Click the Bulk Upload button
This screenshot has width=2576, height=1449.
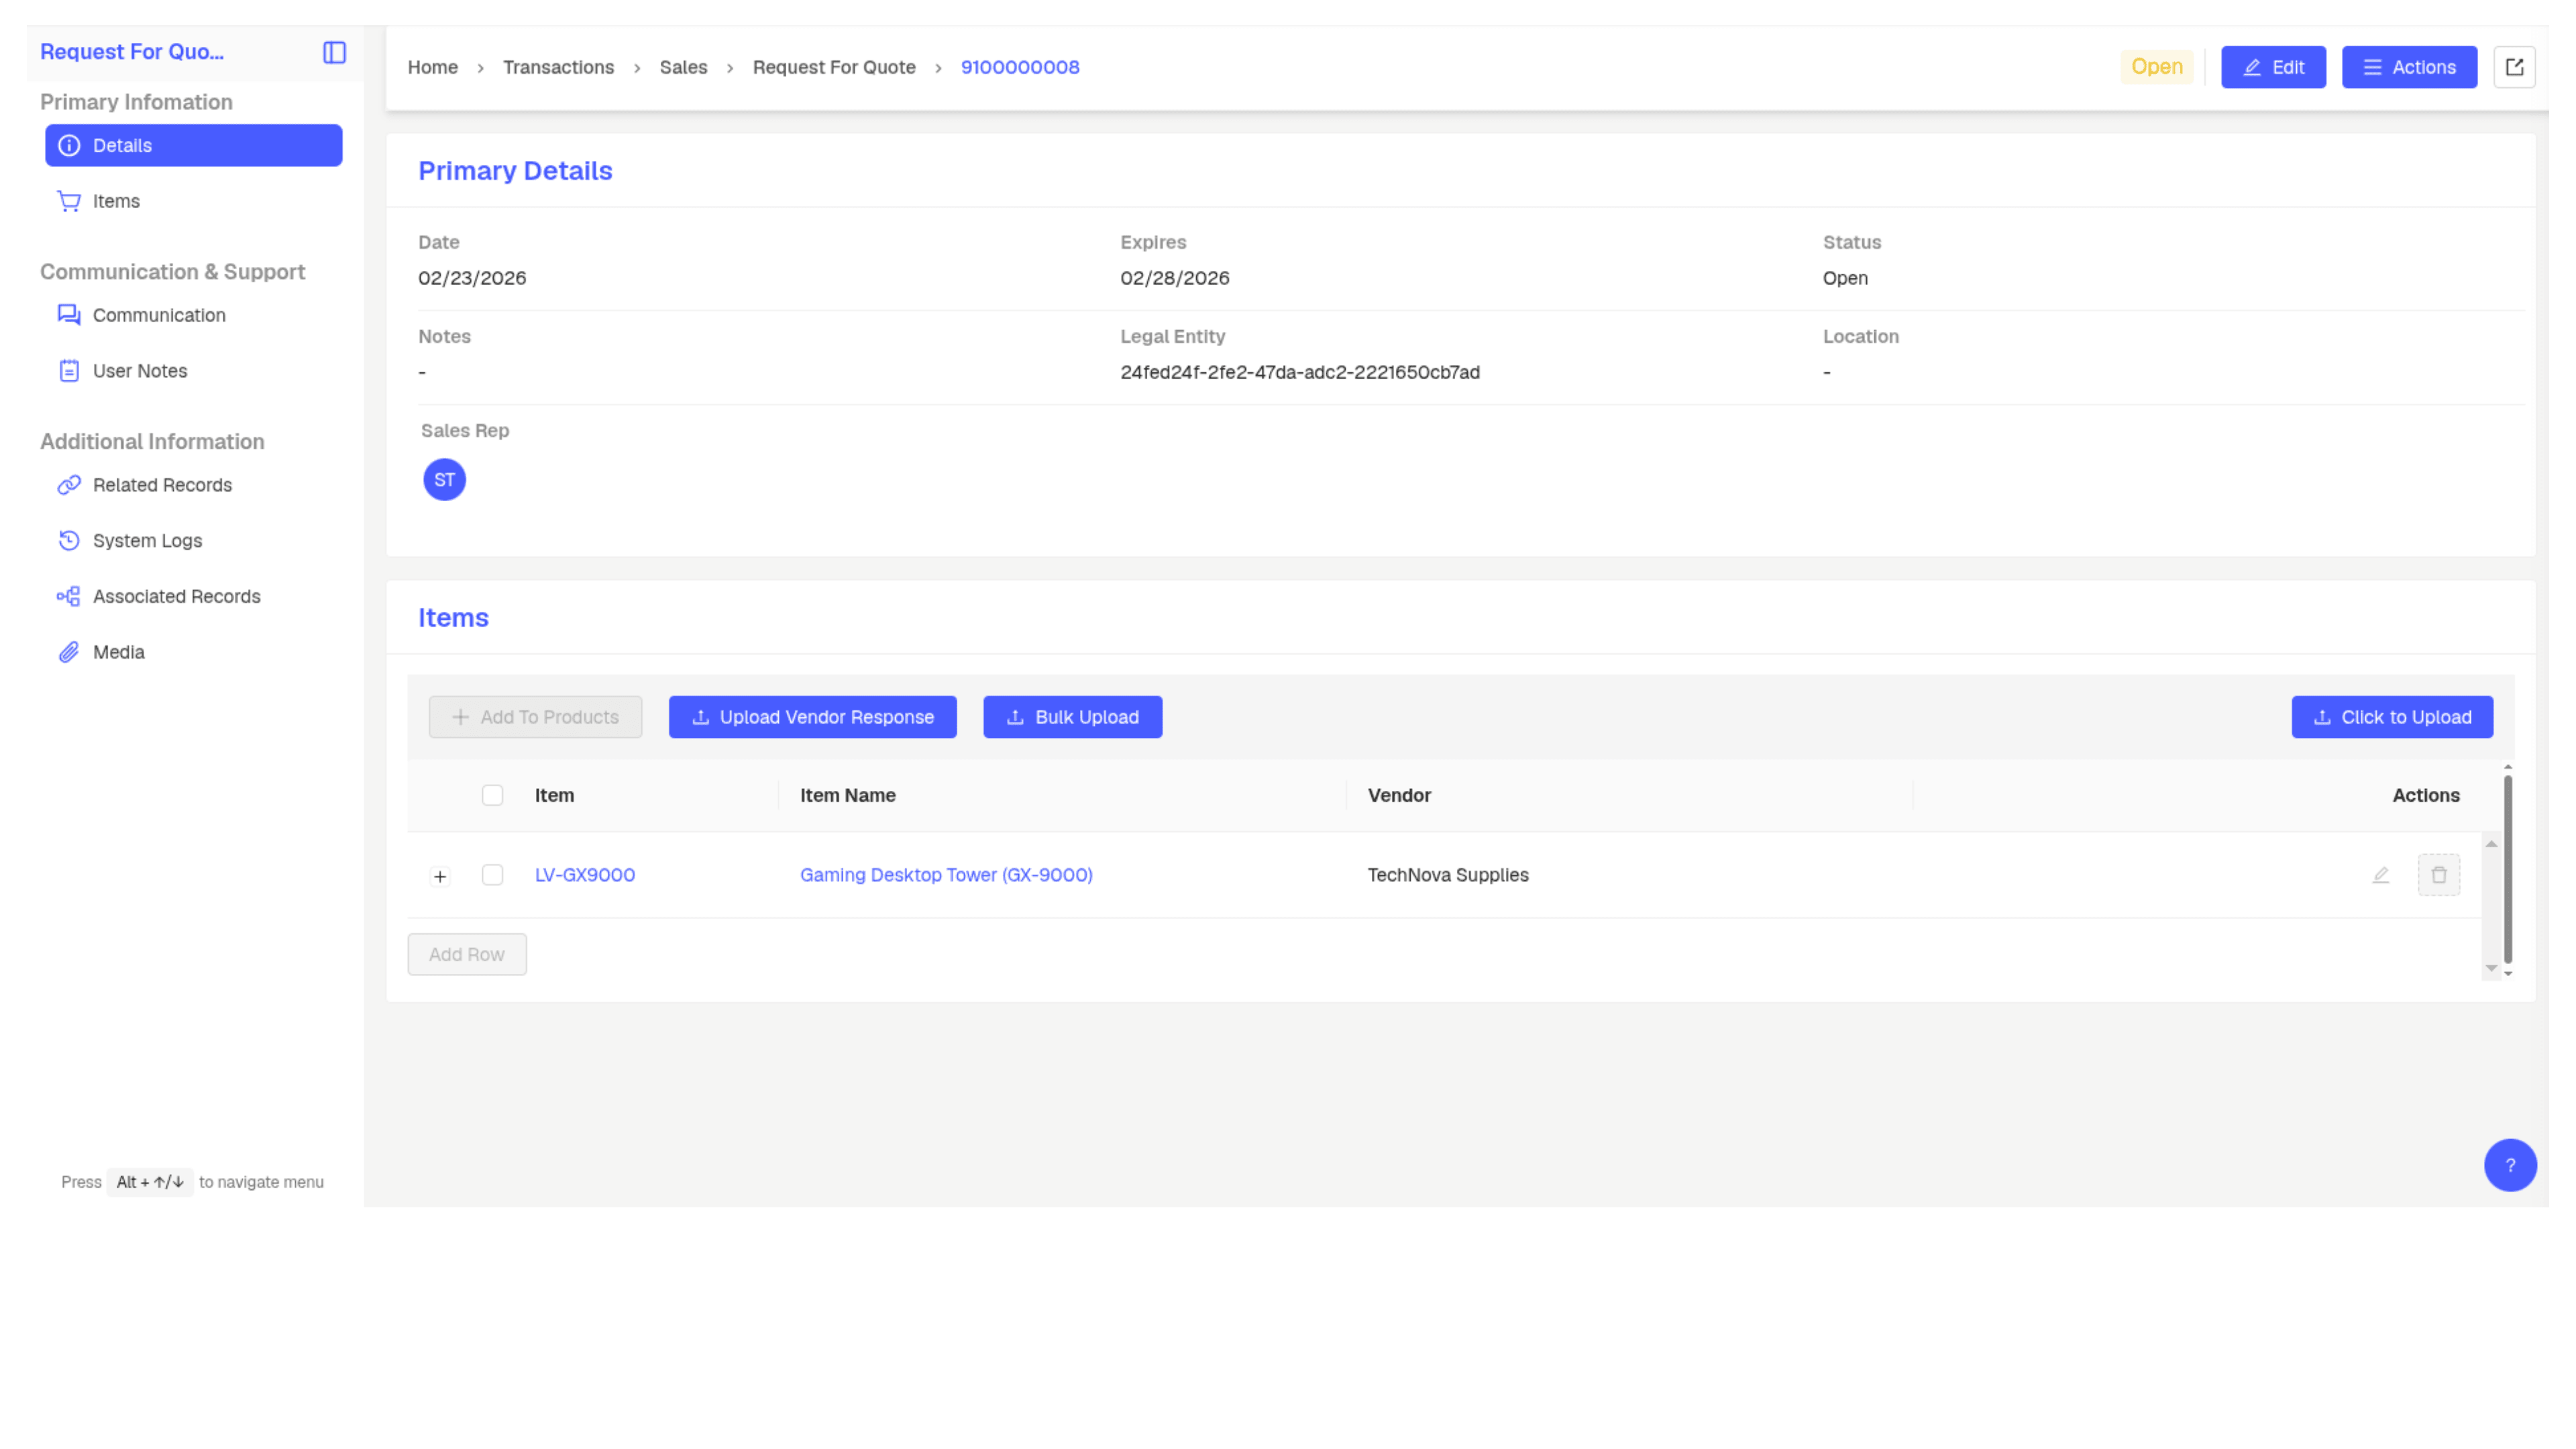point(1072,717)
